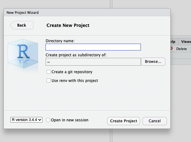The image size is (191, 142).
Task: Click the Create Project button
Action: pyautogui.click(x=123, y=121)
